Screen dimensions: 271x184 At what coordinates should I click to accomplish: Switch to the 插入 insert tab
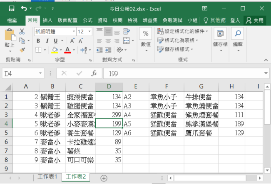[47, 20]
